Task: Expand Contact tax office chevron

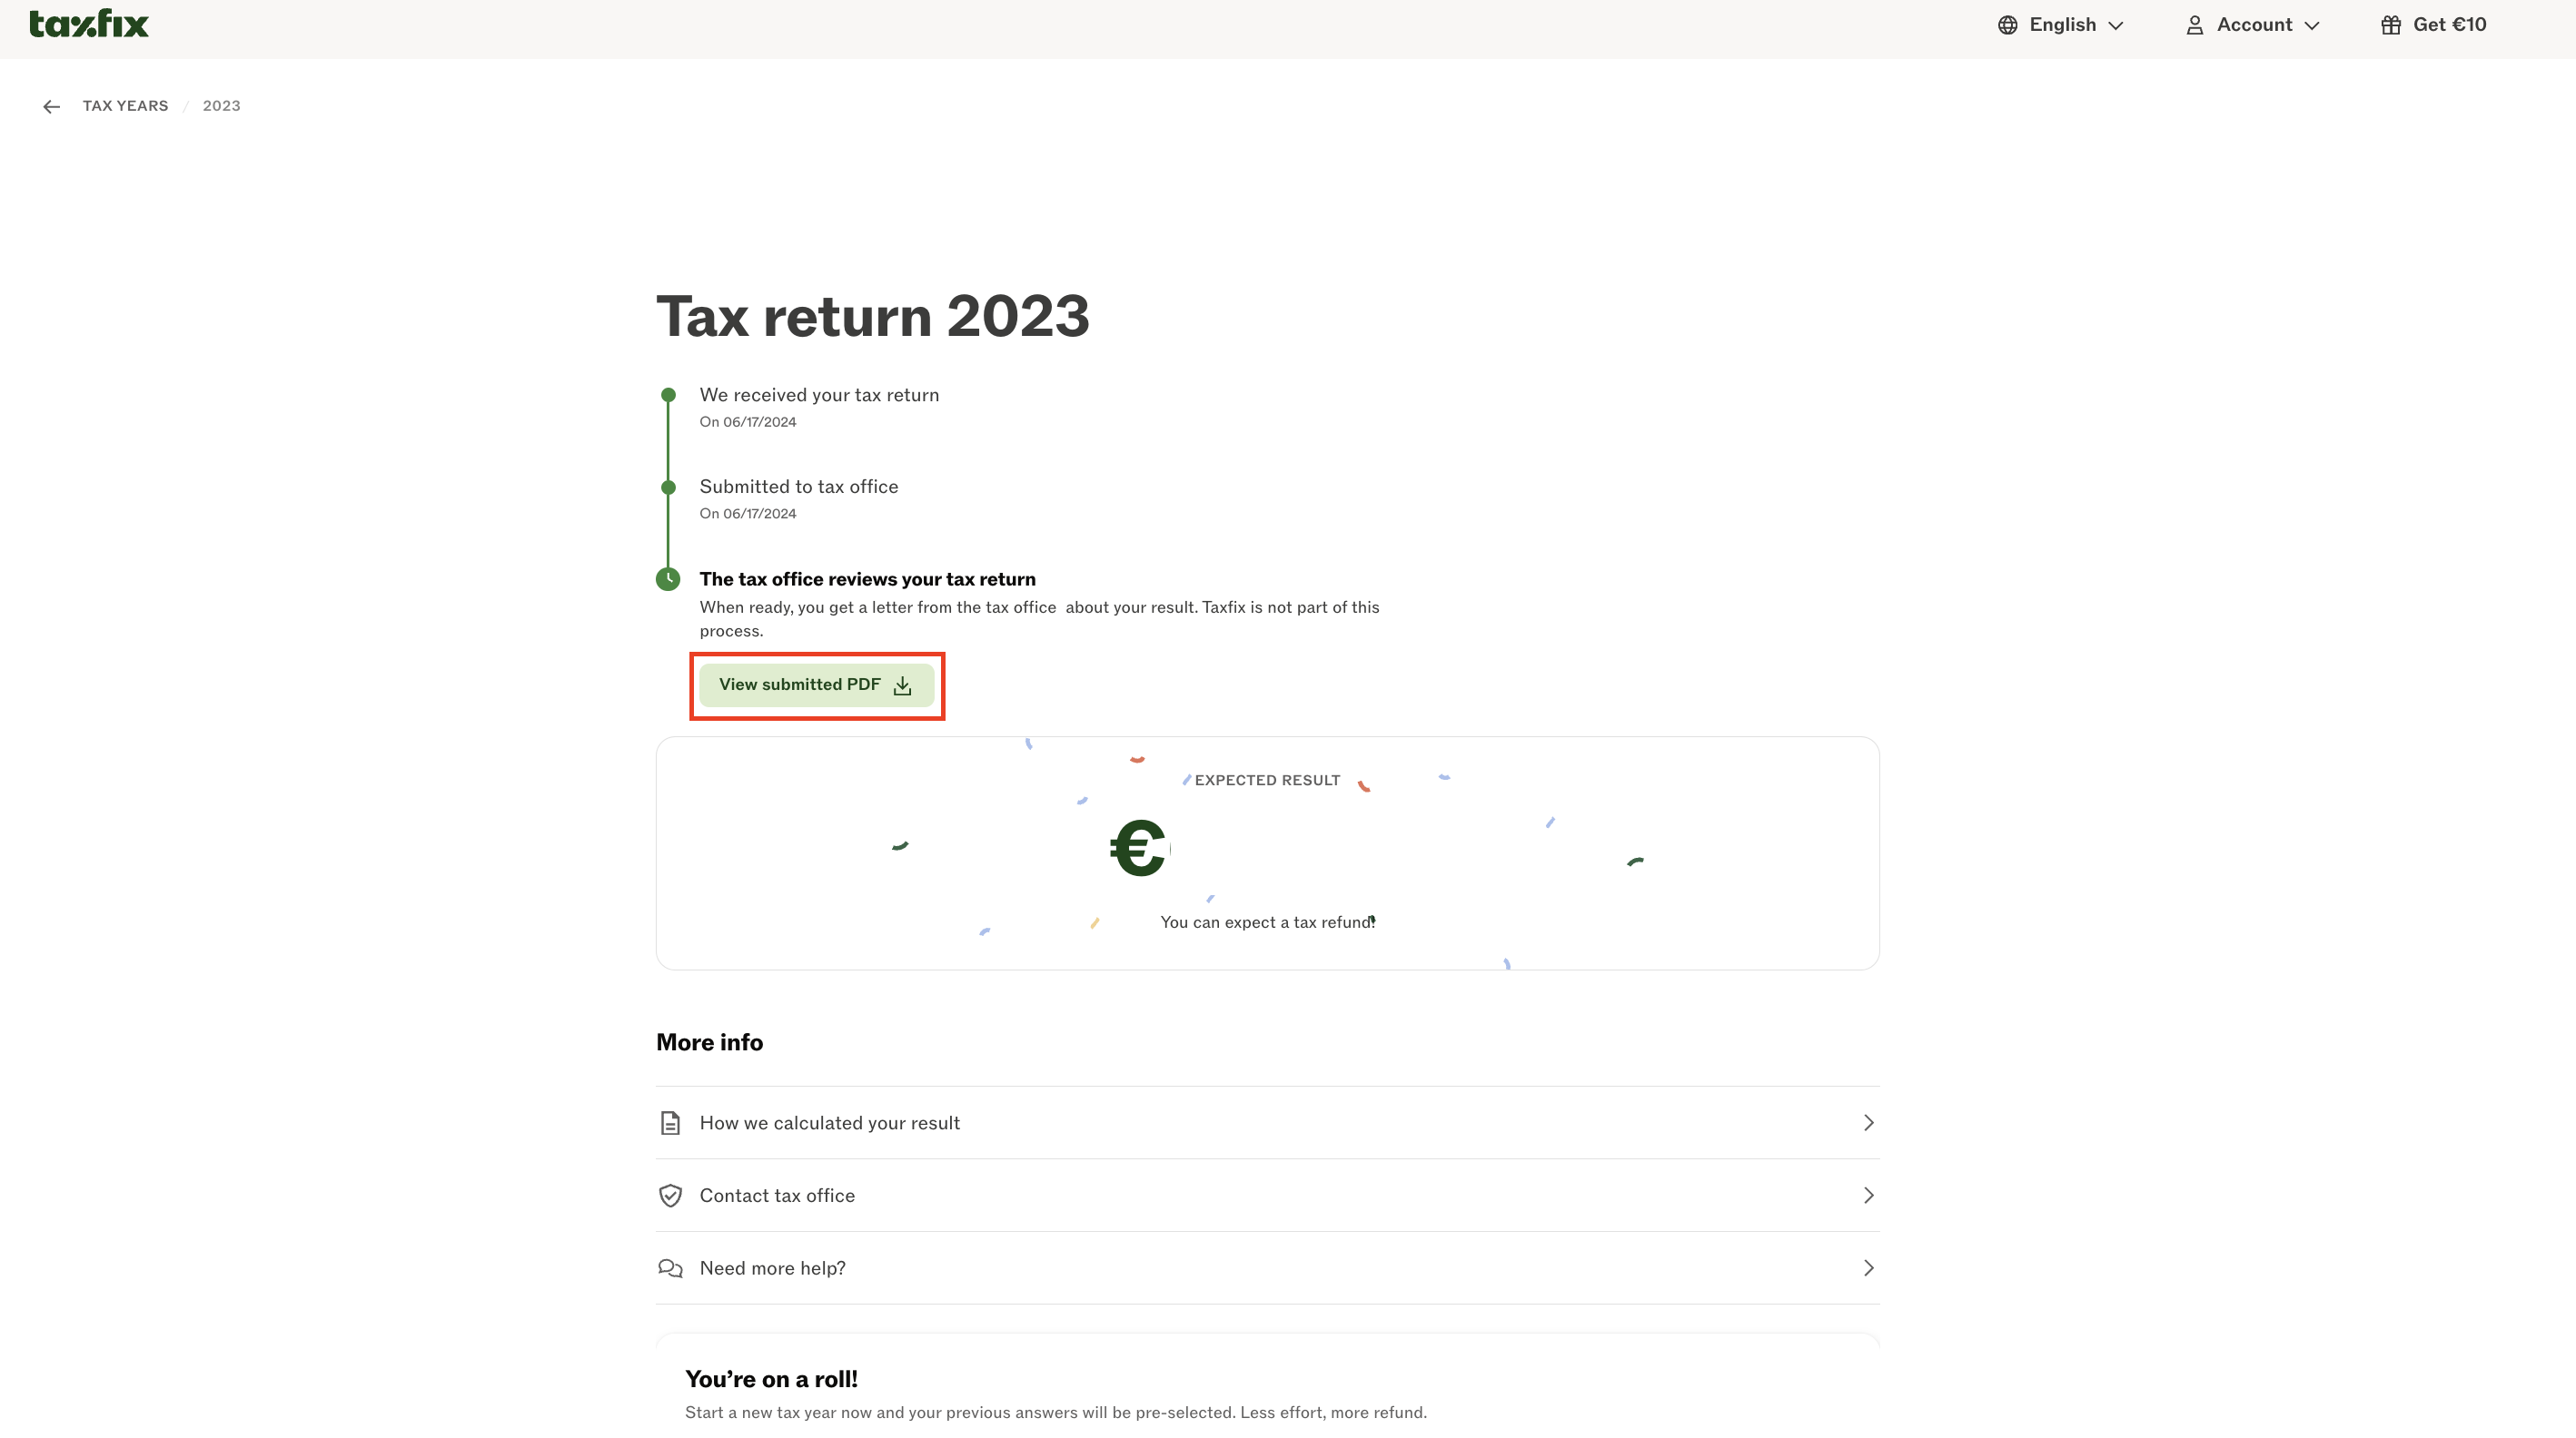Action: click(x=1868, y=1197)
